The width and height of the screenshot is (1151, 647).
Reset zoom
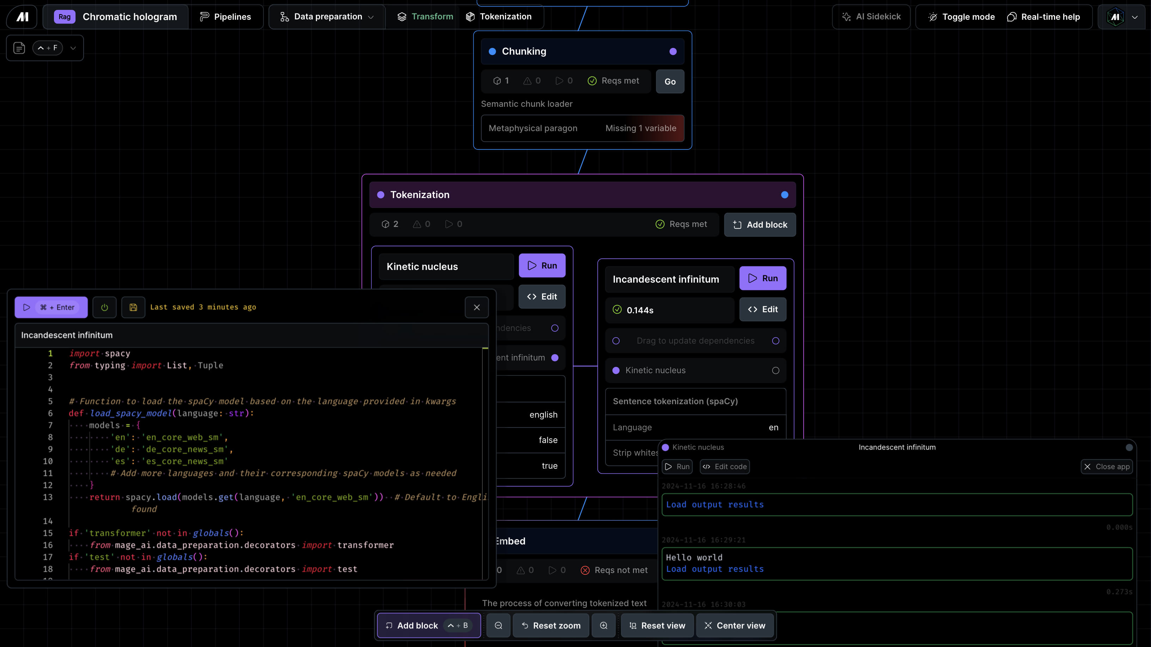pos(550,626)
